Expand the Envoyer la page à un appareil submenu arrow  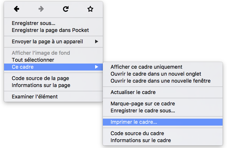click(x=97, y=41)
